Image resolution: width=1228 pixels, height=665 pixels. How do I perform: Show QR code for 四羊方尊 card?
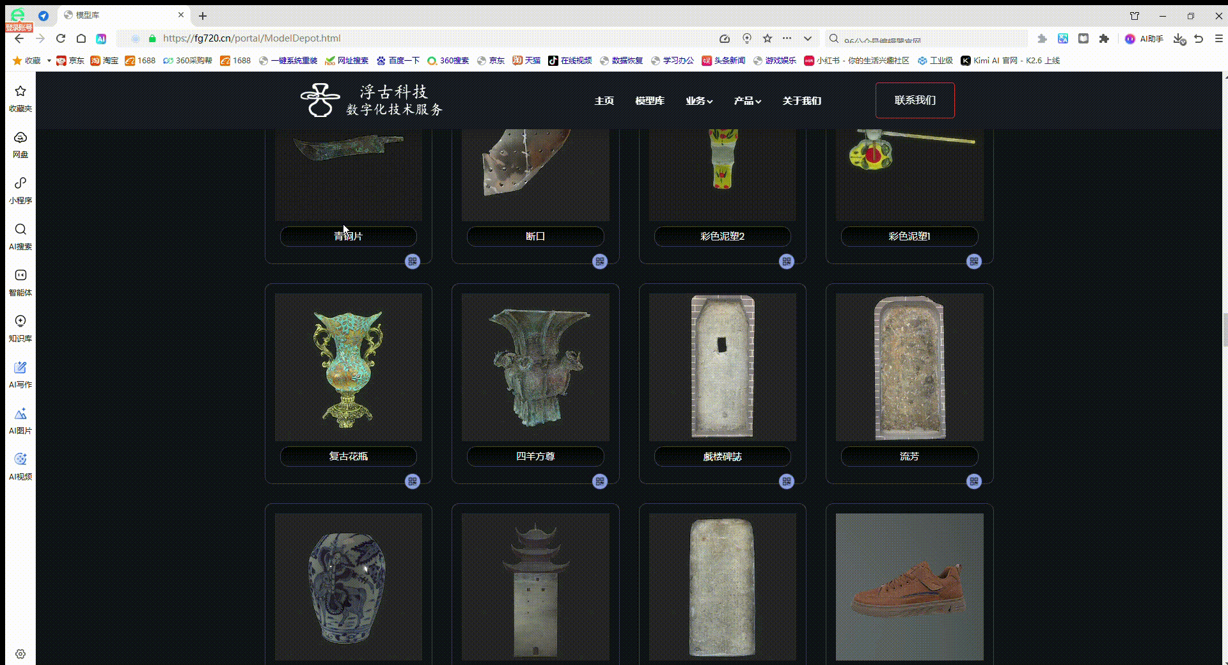[x=600, y=481]
